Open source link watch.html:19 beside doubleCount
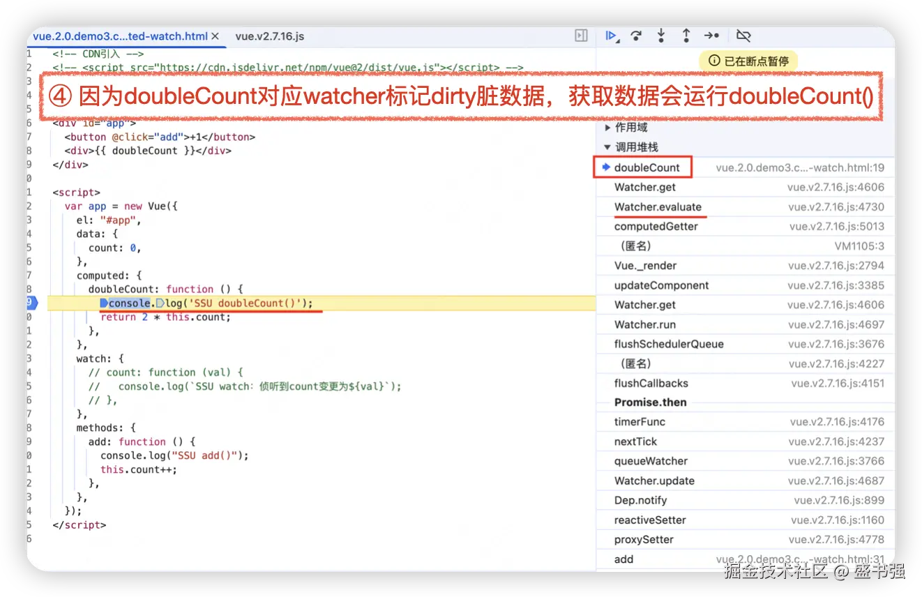Image resolution: width=922 pixels, height=597 pixels. coord(800,167)
